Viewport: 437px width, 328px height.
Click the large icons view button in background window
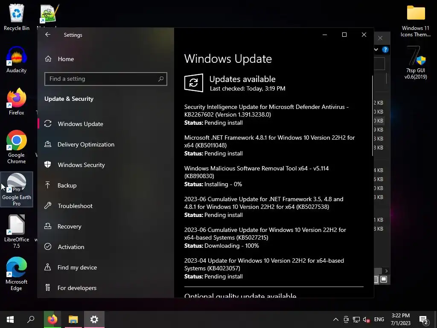(x=384, y=279)
